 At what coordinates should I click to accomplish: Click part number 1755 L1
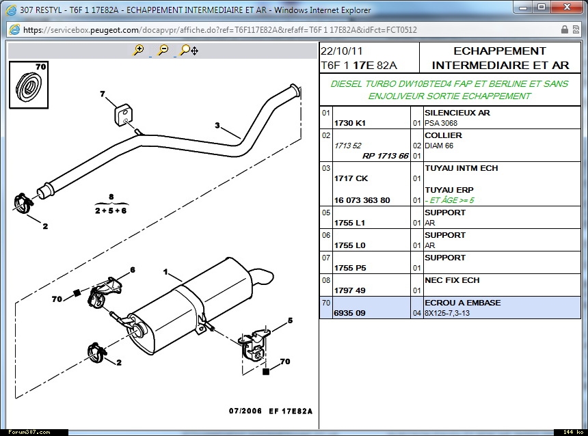[349, 223]
